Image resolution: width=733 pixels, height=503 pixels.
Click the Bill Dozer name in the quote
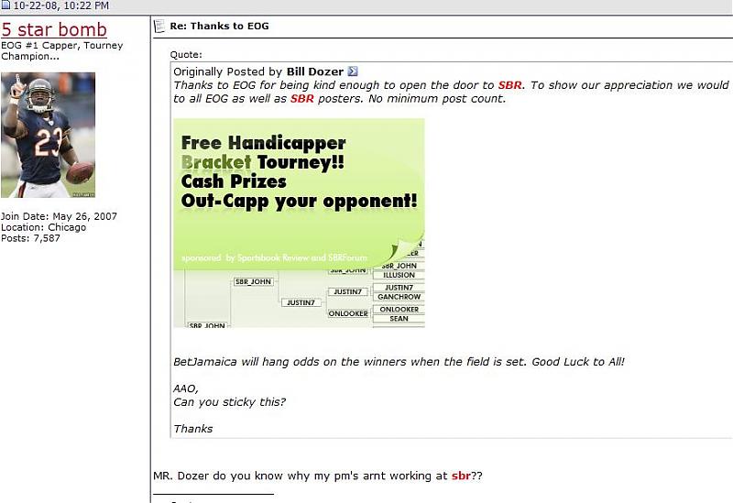coord(315,71)
